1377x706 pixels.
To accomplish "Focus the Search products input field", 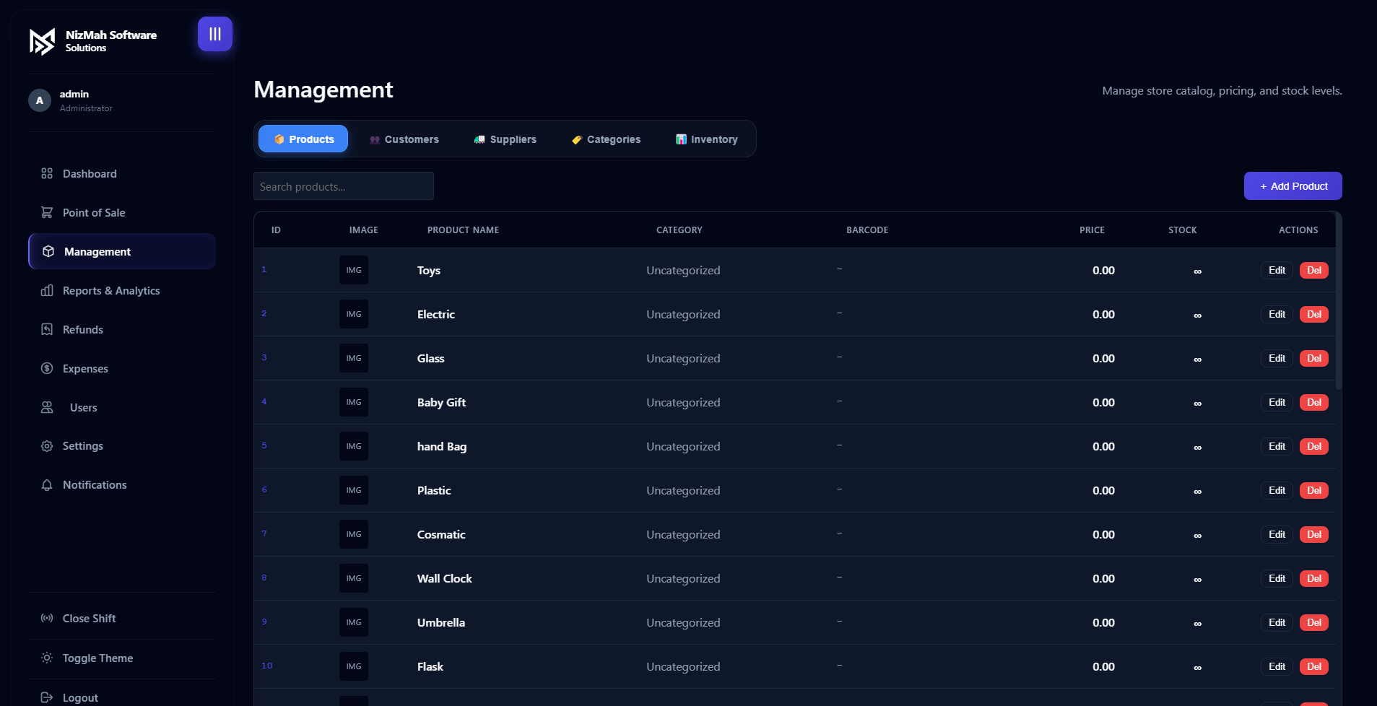I will [x=343, y=186].
